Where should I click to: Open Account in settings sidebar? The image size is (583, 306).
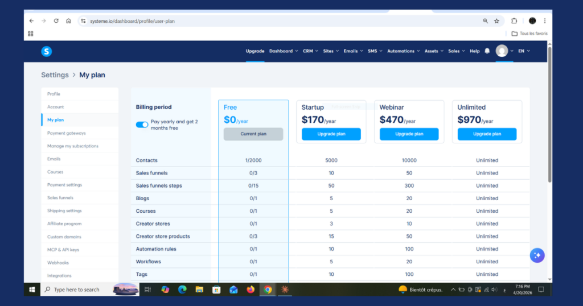click(x=80, y=107)
